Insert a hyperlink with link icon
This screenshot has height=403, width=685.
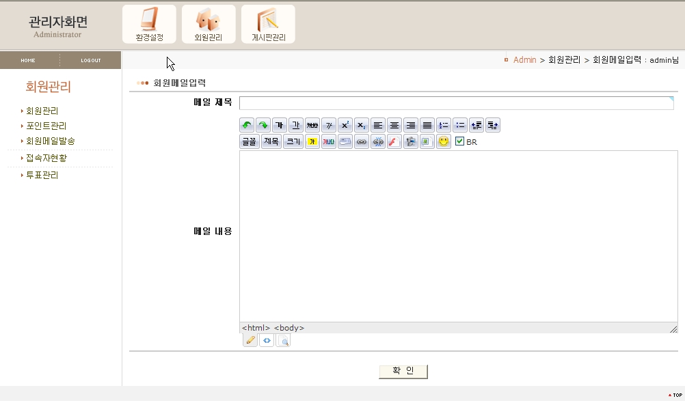click(362, 142)
